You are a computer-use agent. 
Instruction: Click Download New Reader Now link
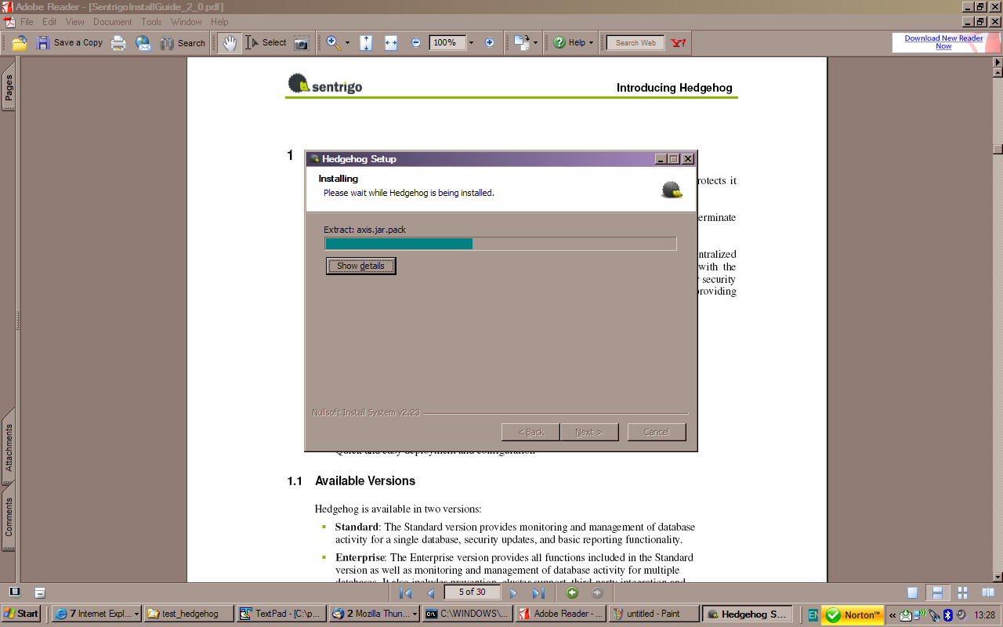(x=943, y=42)
